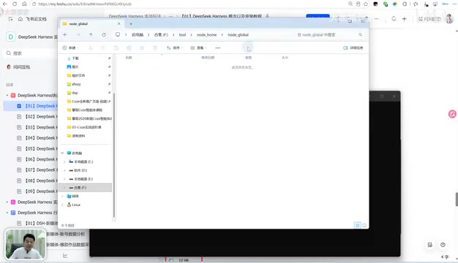Open the '【09】DeepSeek' document in sidebar
This screenshot has width=458, height=263.
click(37, 191)
